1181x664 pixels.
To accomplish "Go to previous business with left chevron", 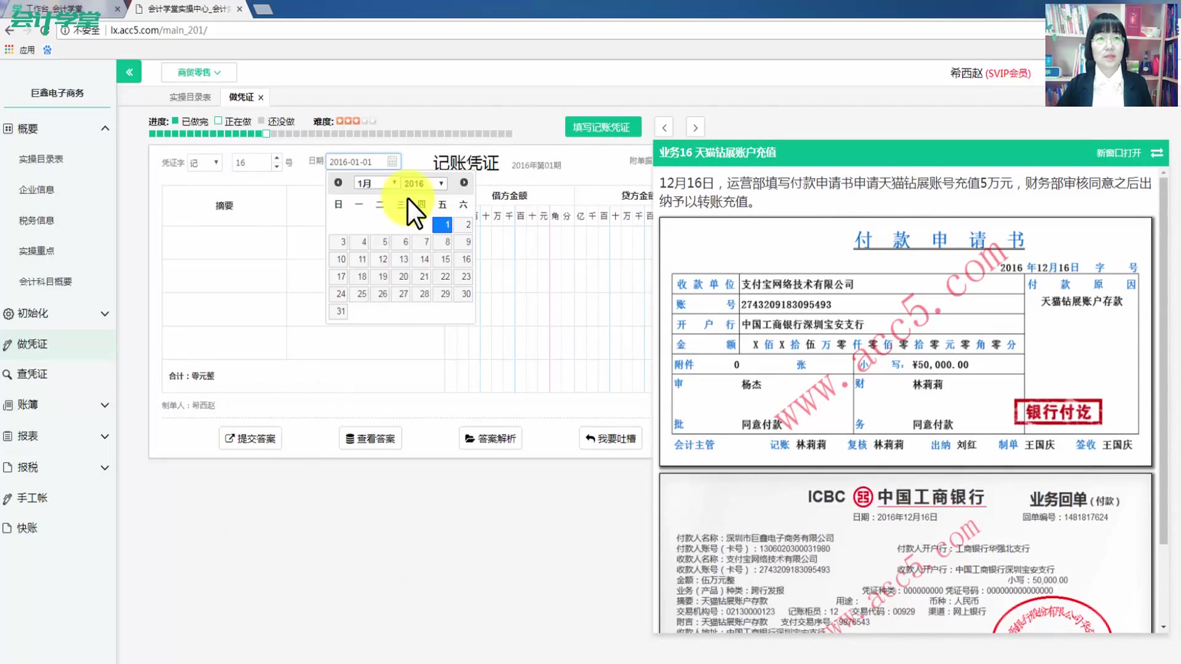I will click(664, 128).
